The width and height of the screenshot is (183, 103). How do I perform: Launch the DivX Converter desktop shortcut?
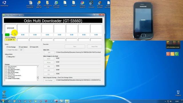click(91, 4)
